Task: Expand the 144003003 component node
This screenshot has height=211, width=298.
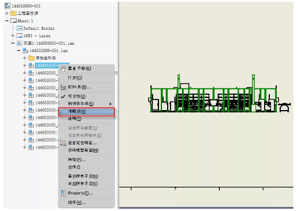Action: [x=25, y=80]
